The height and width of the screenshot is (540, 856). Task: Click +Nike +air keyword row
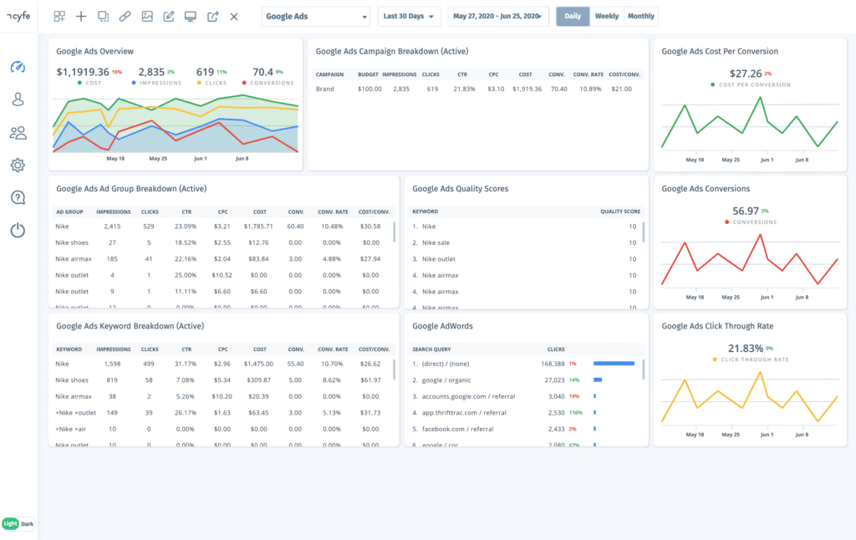pyautogui.click(x=224, y=429)
